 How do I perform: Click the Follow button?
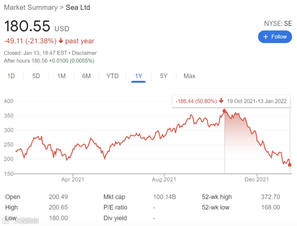click(x=275, y=37)
